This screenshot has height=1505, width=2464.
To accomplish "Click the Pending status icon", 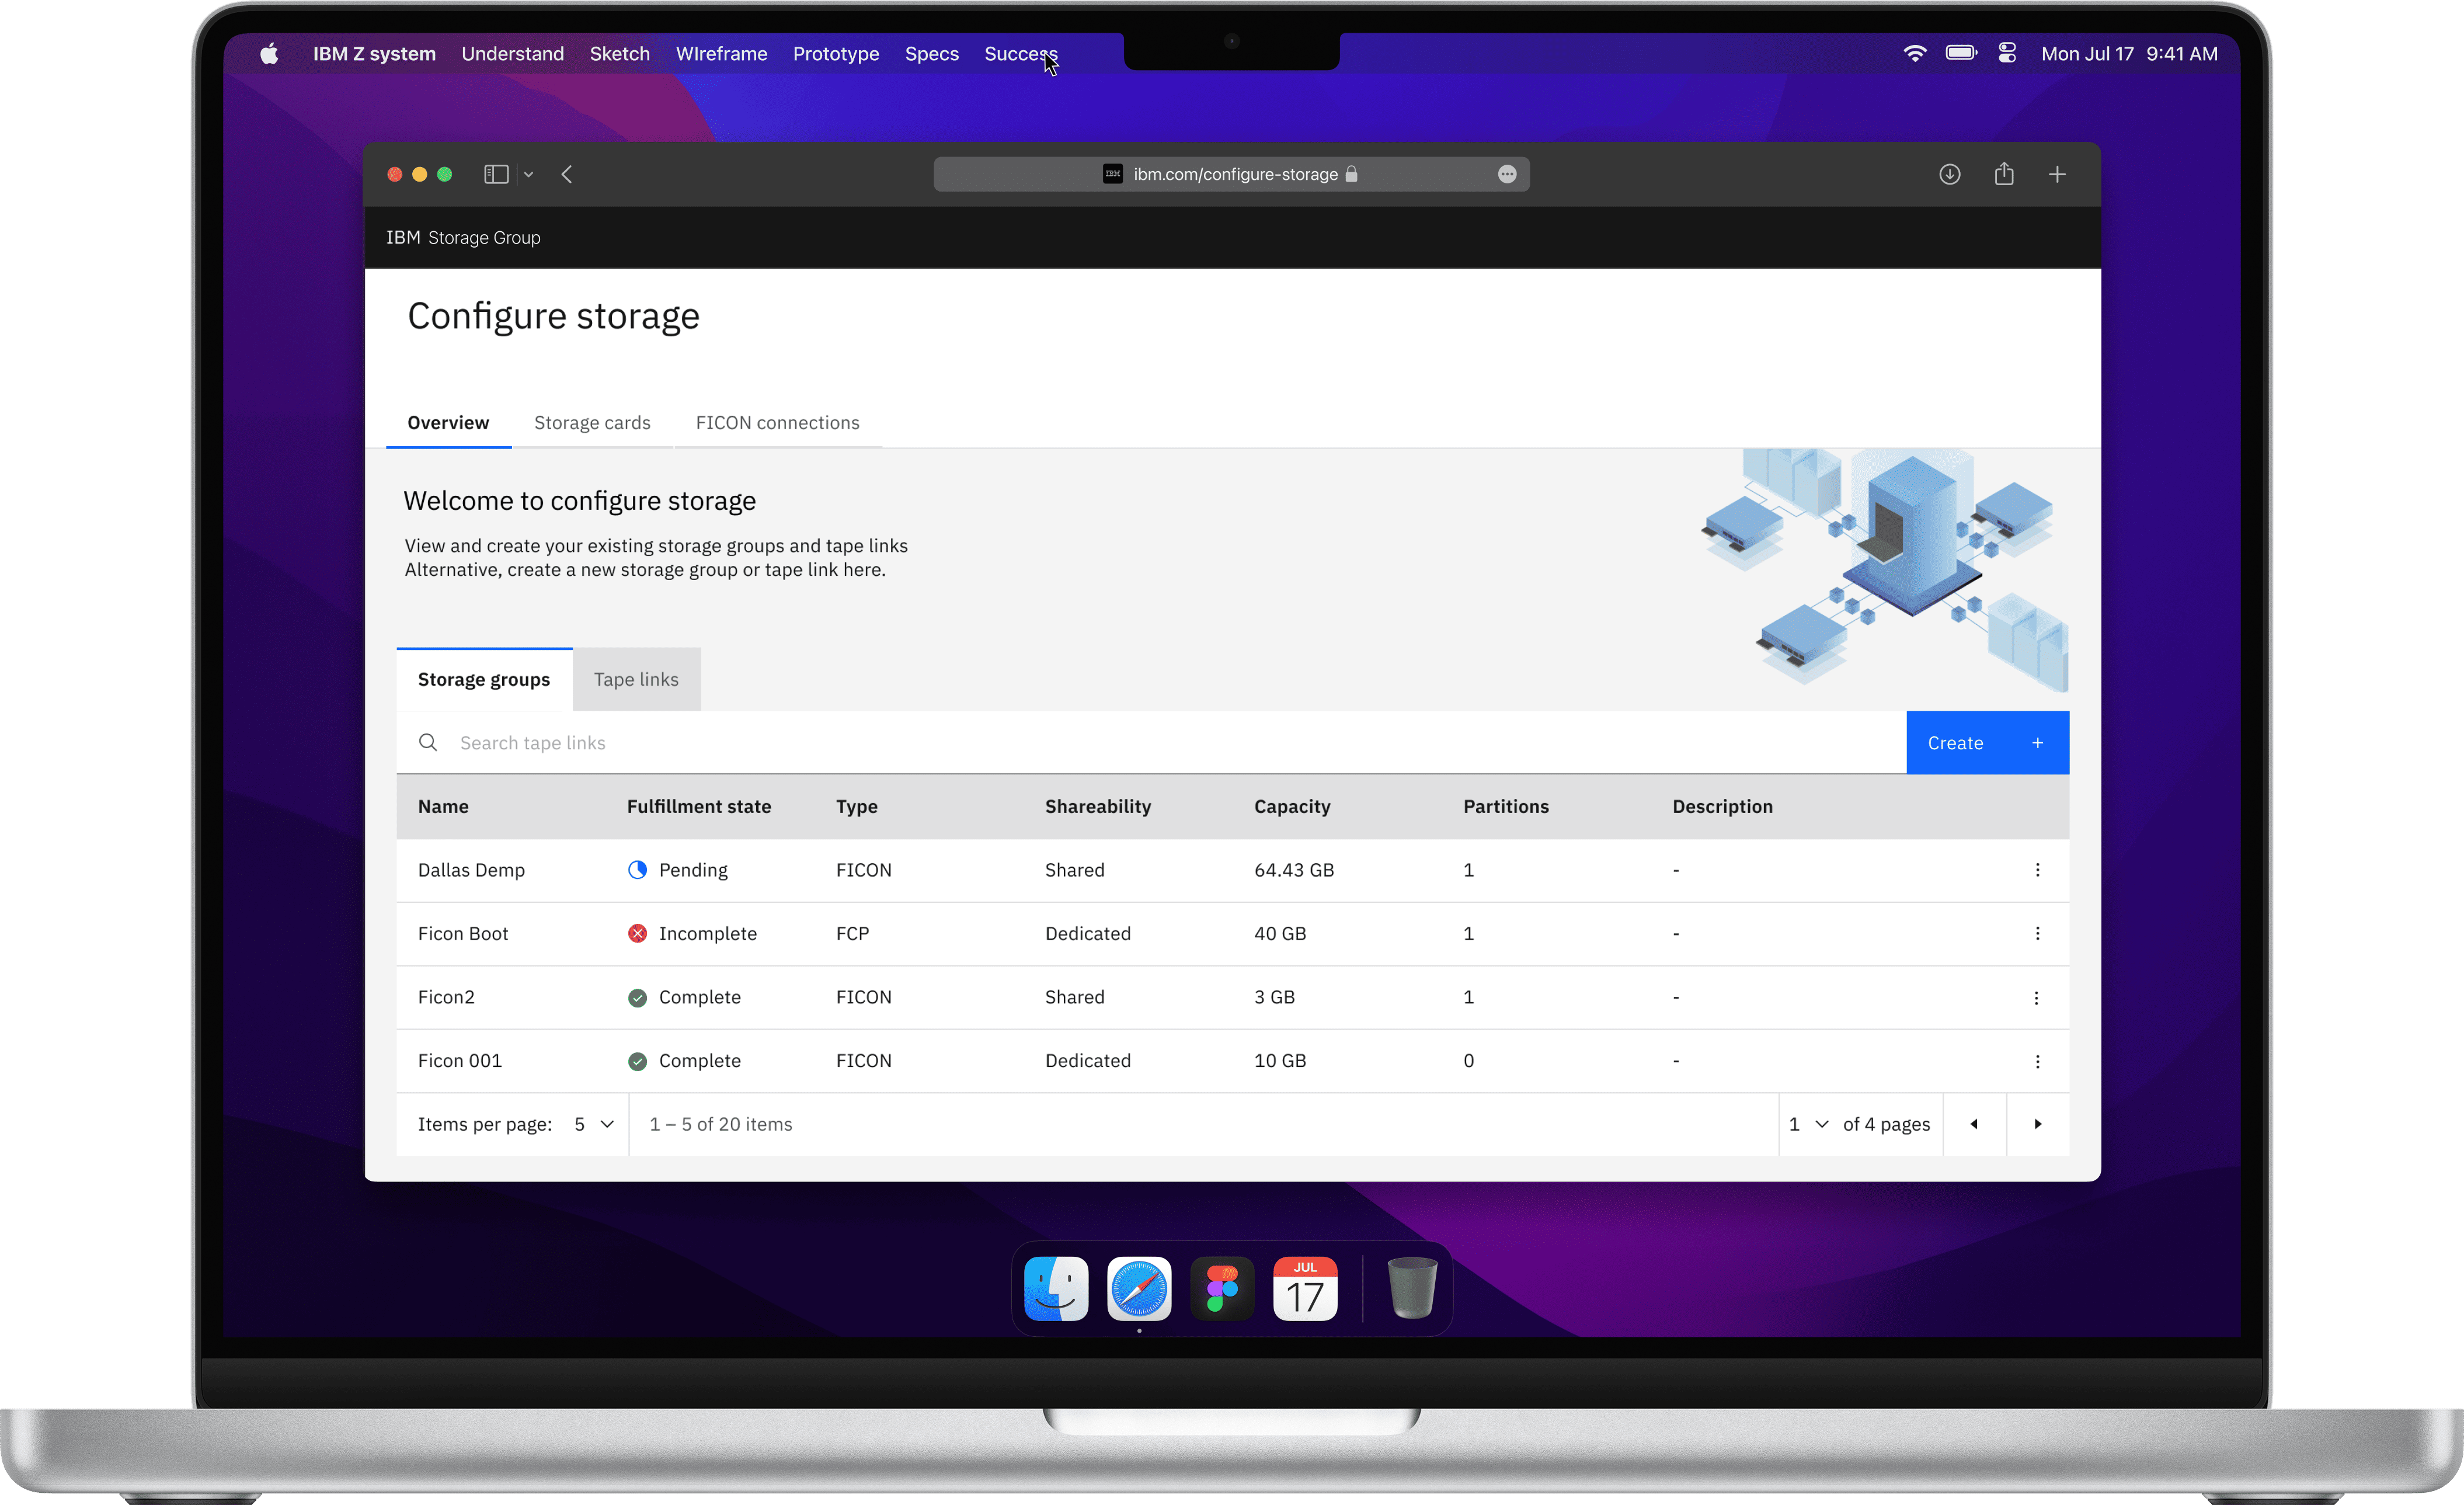I will click(x=637, y=870).
